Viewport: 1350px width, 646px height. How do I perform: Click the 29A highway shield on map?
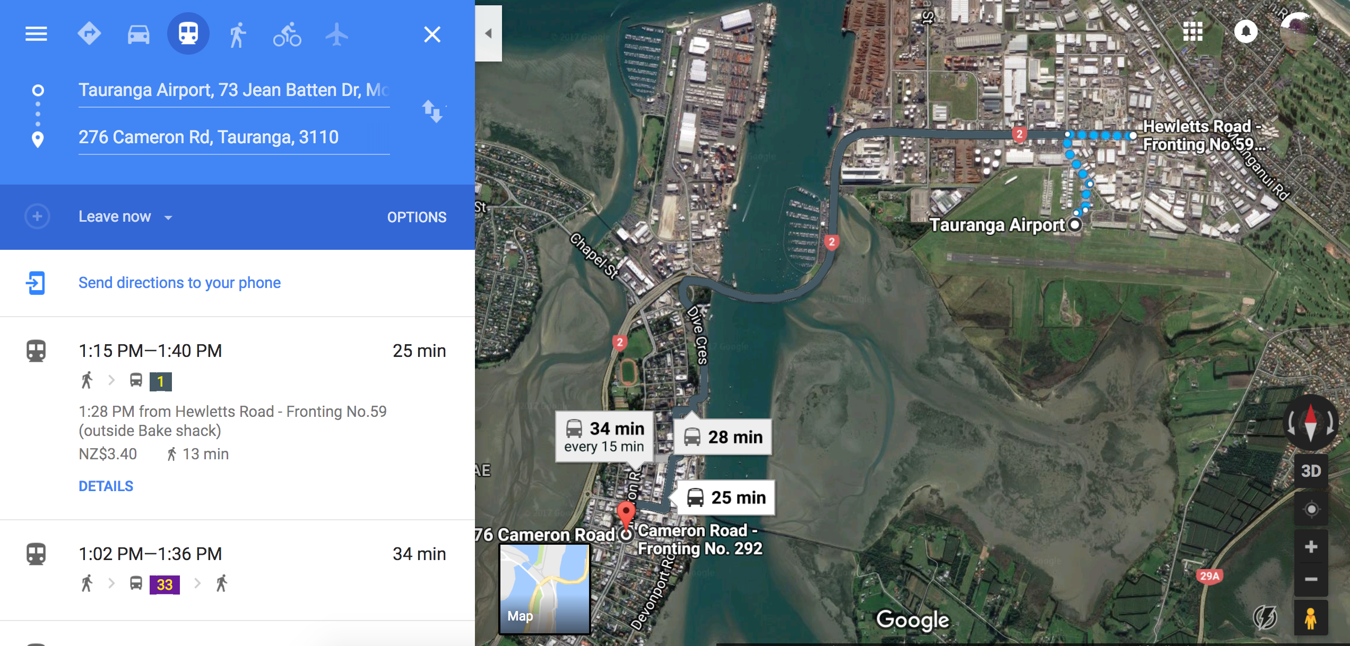pos(1209,576)
